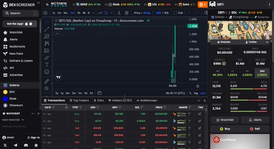Select the crosshair cursor tool
The height and width of the screenshot is (149, 274).
pyautogui.click(x=47, y=22)
